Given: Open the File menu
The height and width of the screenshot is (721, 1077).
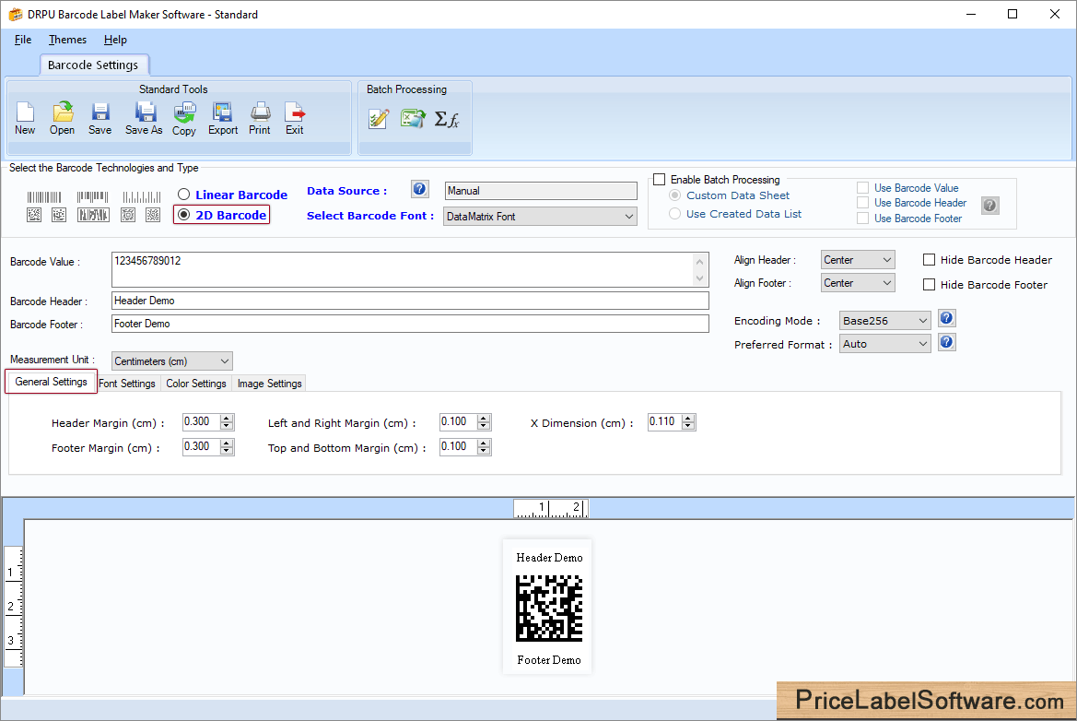Looking at the screenshot, I should tap(23, 40).
